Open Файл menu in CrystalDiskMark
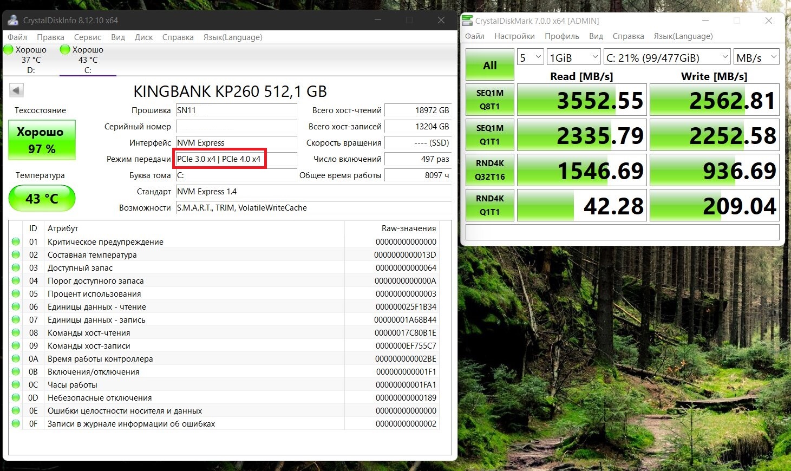791x471 pixels. pyautogui.click(x=475, y=36)
